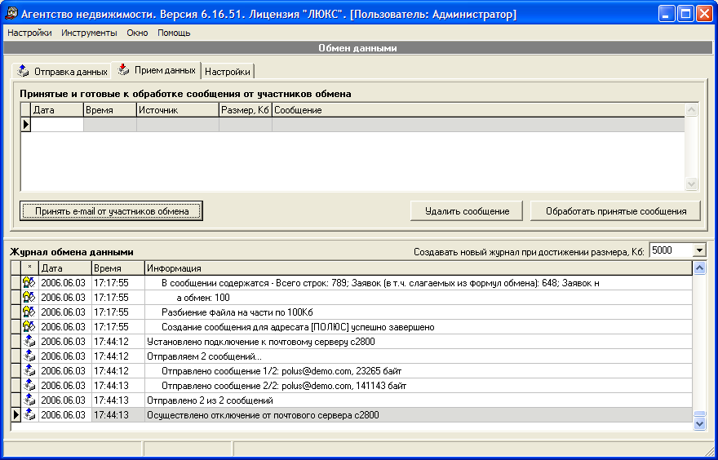Click the Удалить сообщение button
The width and height of the screenshot is (718, 460).
[x=467, y=211]
